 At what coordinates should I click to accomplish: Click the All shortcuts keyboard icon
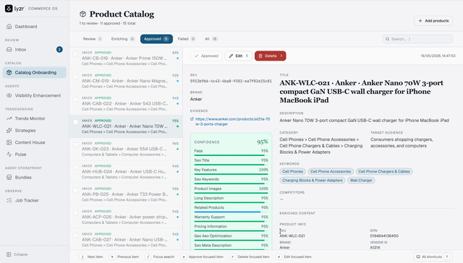pos(418,256)
